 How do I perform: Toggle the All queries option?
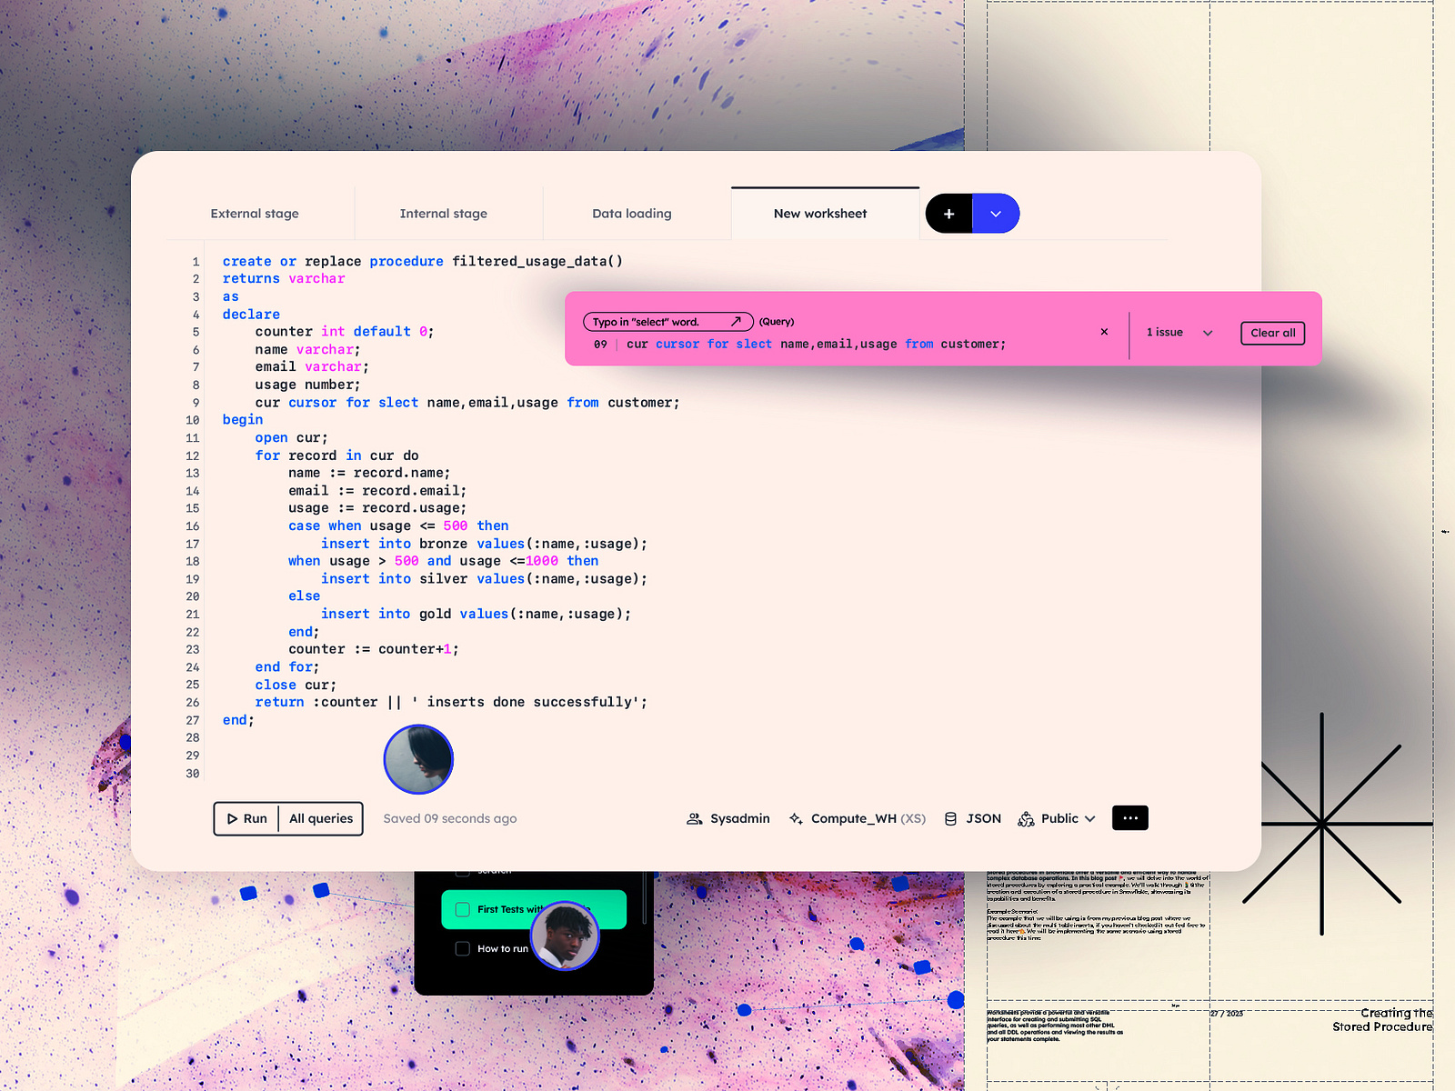click(x=320, y=818)
